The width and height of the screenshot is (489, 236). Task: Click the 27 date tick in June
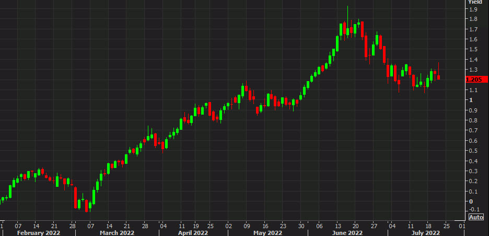coord(374,226)
